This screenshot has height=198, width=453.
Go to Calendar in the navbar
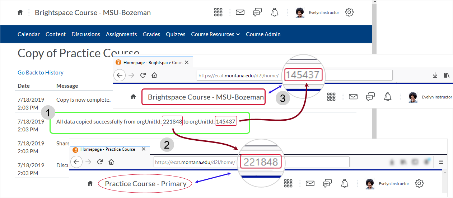[x=29, y=34]
